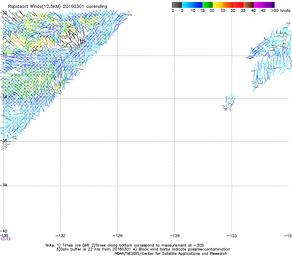Click the purple '12:13' time stamp
The width and height of the screenshot is (292, 256).
5,239
